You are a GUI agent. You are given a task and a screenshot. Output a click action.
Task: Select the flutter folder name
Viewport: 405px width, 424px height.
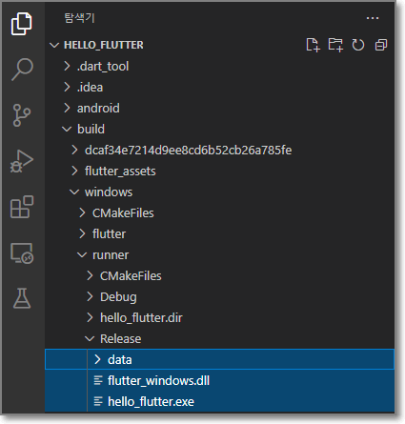pos(109,234)
